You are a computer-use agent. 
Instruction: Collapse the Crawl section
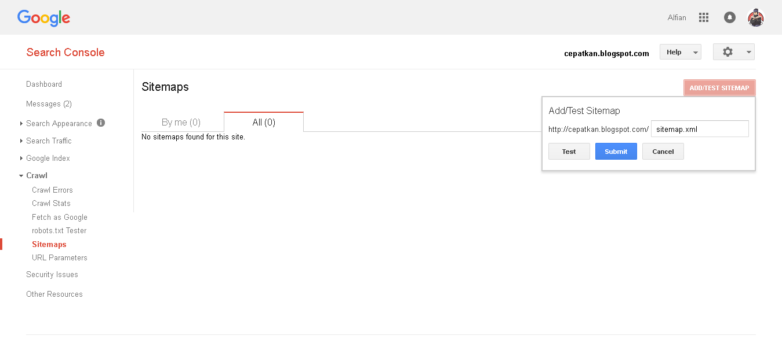(x=37, y=175)
